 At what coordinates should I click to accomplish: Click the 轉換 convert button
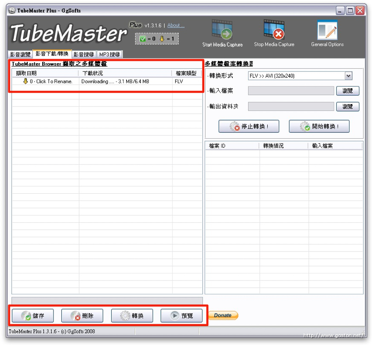point(132,316)
